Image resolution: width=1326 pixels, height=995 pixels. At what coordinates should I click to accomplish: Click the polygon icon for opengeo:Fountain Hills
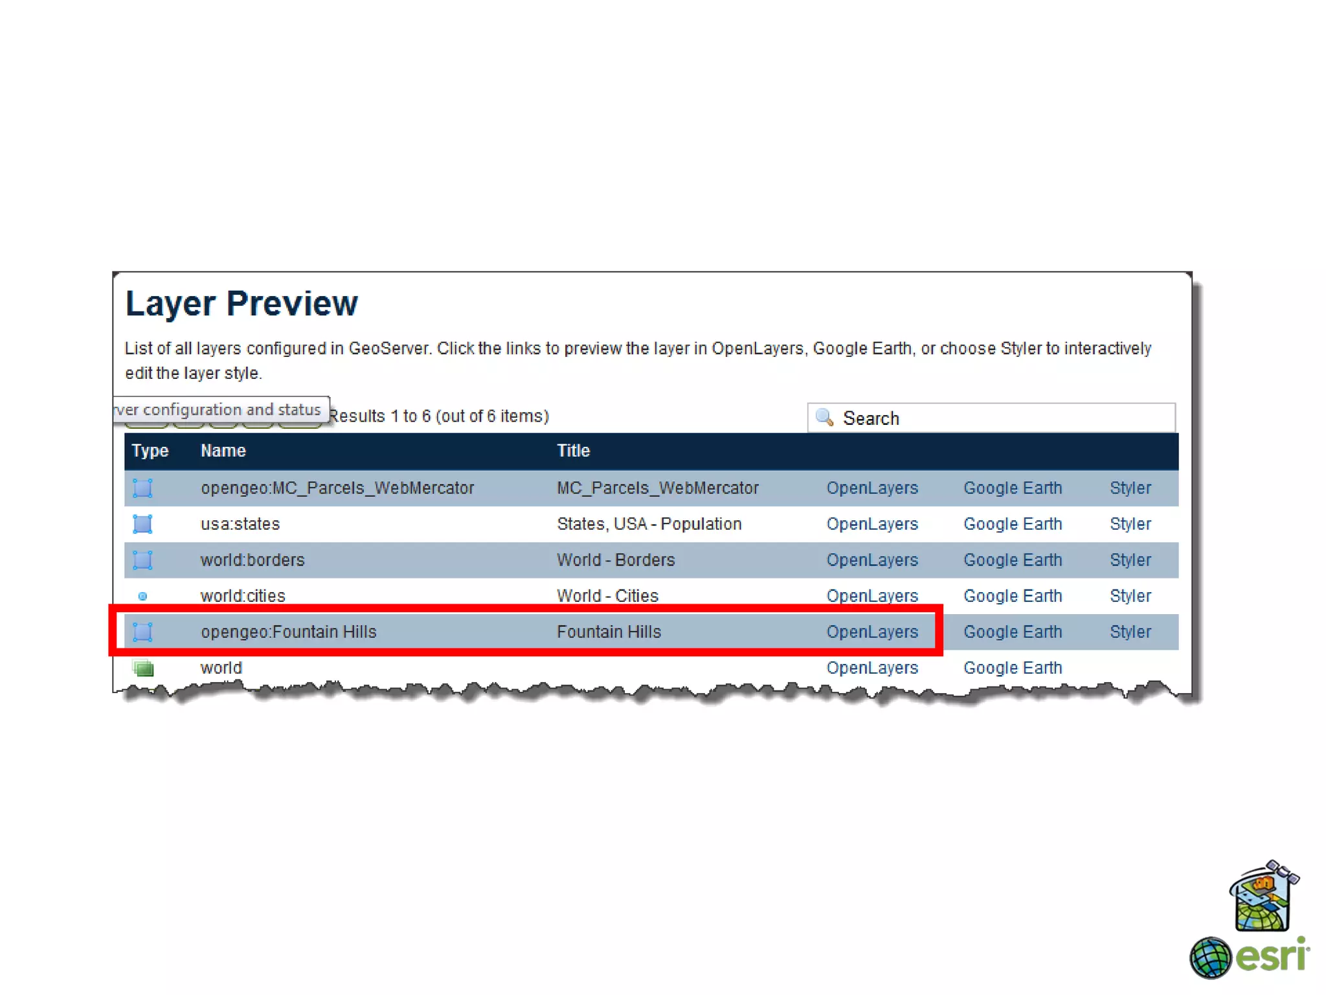[142, 632]
